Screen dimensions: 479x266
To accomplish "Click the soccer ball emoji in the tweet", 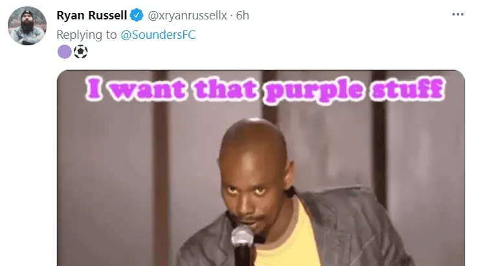I will click(81, 52).
